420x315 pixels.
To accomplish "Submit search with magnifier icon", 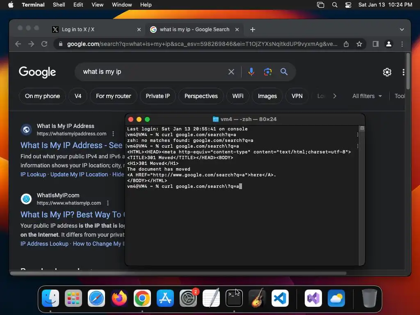I will (x=284, y=72).
